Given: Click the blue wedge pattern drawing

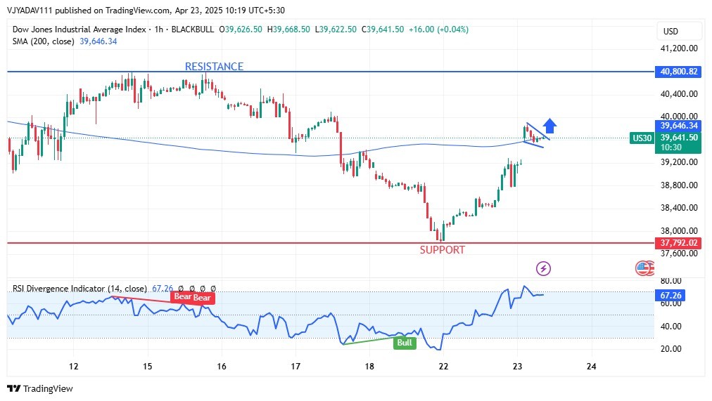Looking at the screenshot, I should click(x=536, y=136).
